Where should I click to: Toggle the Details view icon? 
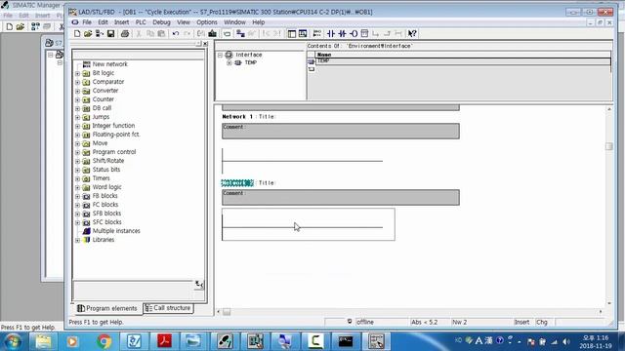click(303, 34)
